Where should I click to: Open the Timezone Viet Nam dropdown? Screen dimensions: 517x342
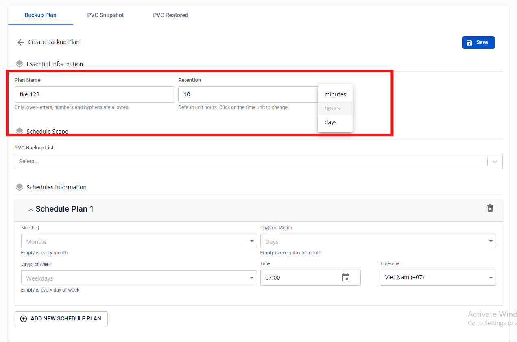tap(491, 278)
